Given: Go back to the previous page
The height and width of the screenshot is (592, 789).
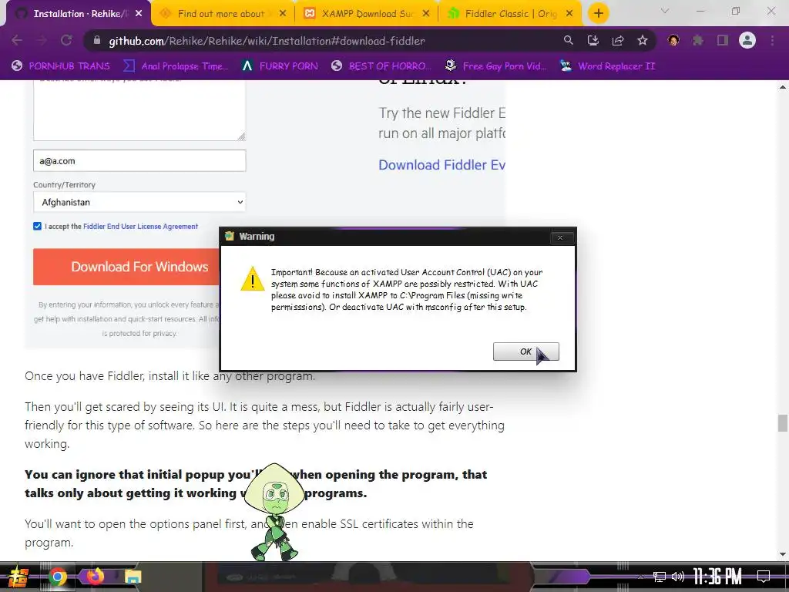Looking at the screenshot, I should coord(17,40).
